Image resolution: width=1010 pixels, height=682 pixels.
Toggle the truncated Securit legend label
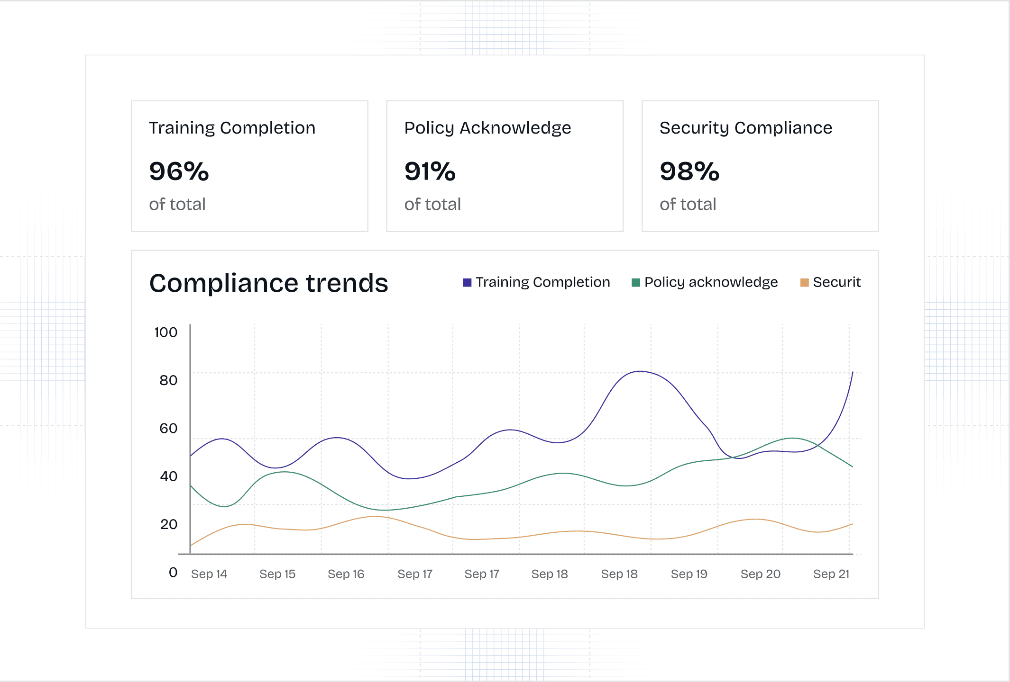(836, 282)
